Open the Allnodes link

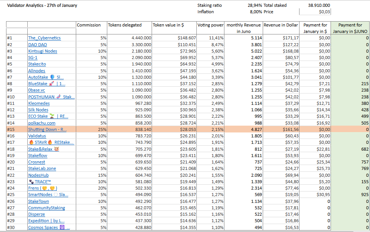click(x=36, y=71)
